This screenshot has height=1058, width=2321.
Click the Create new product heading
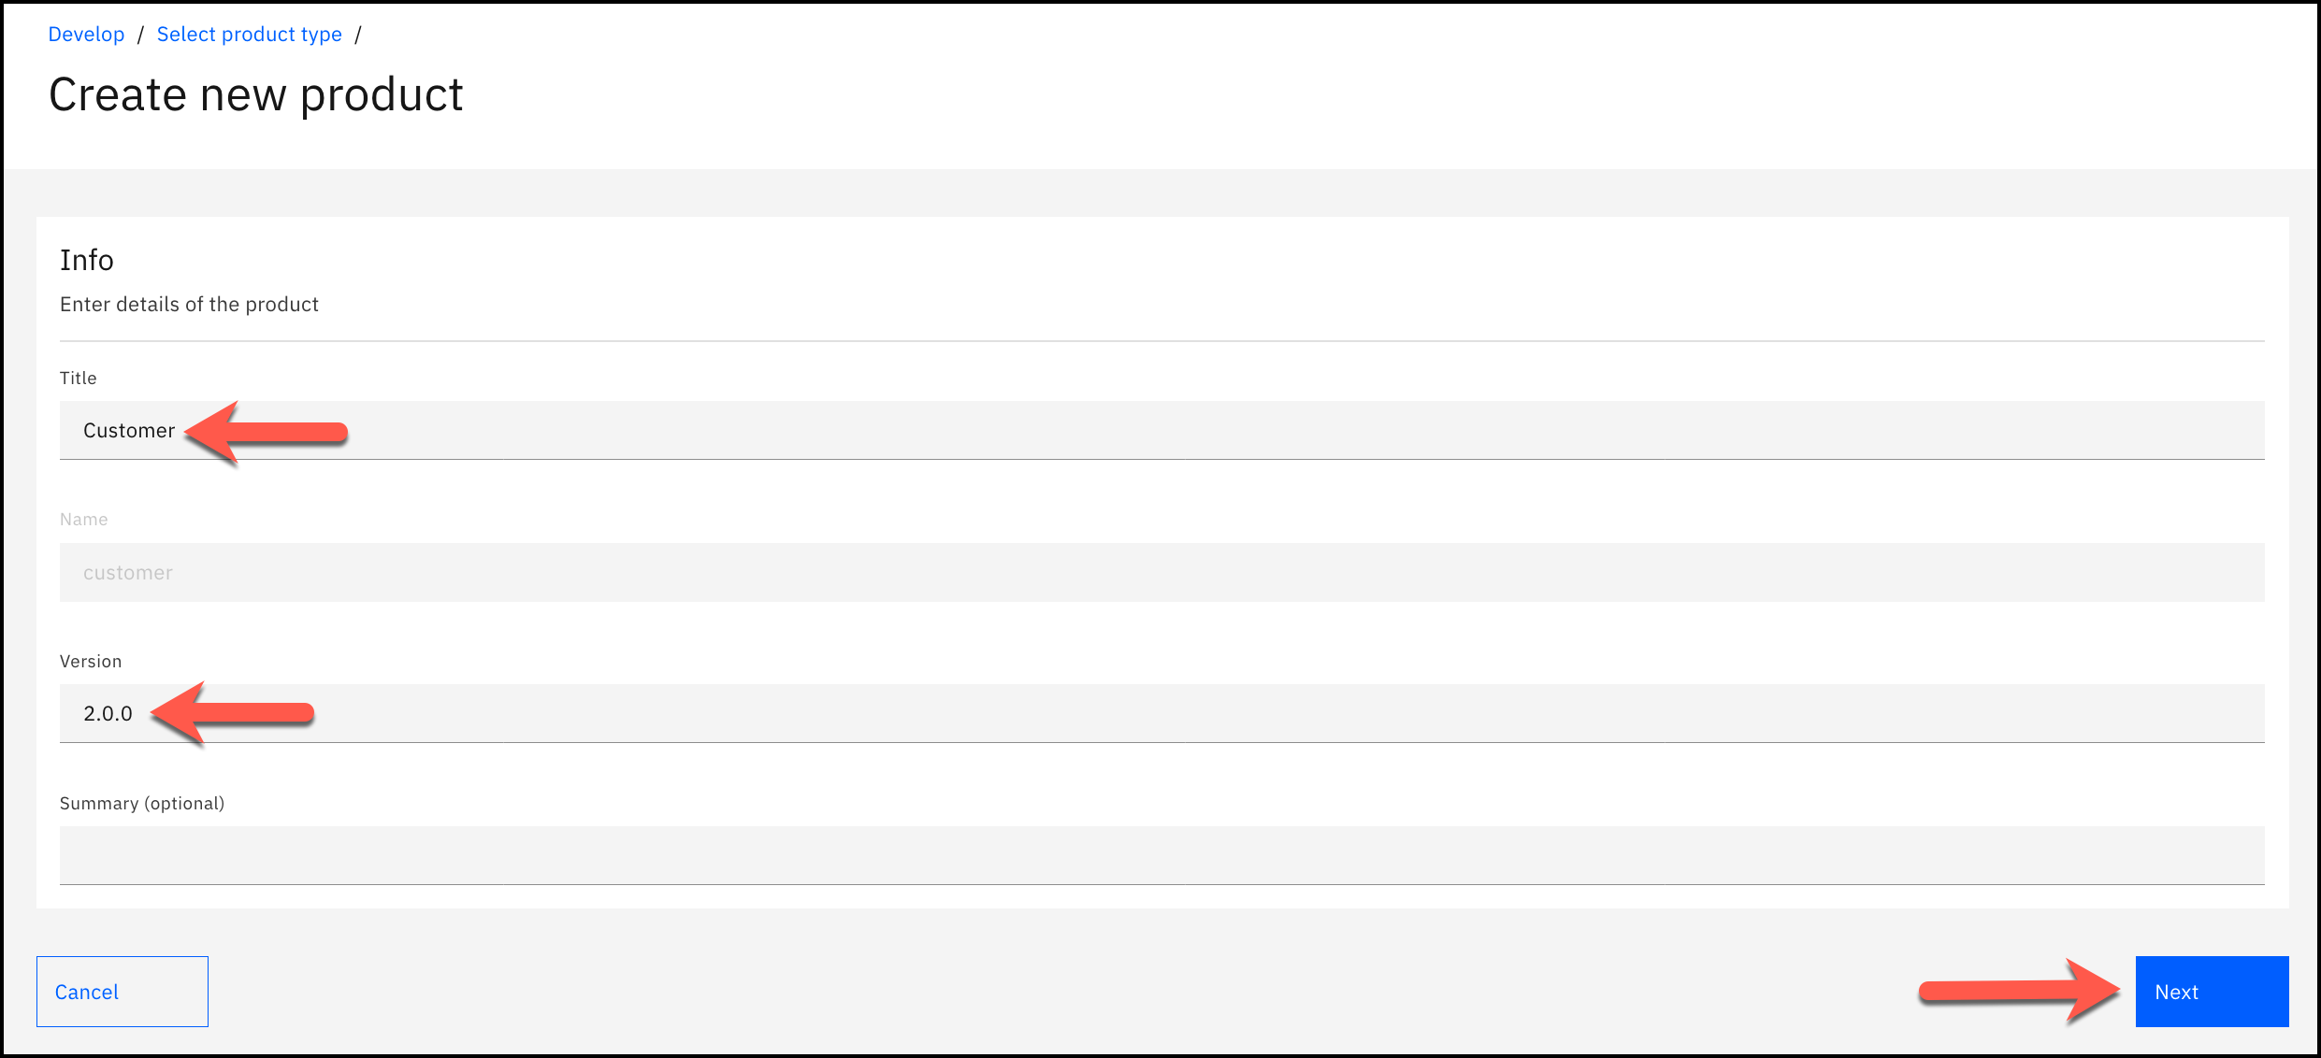255,94
